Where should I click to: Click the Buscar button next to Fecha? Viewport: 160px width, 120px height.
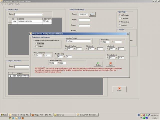pos(92,14)
